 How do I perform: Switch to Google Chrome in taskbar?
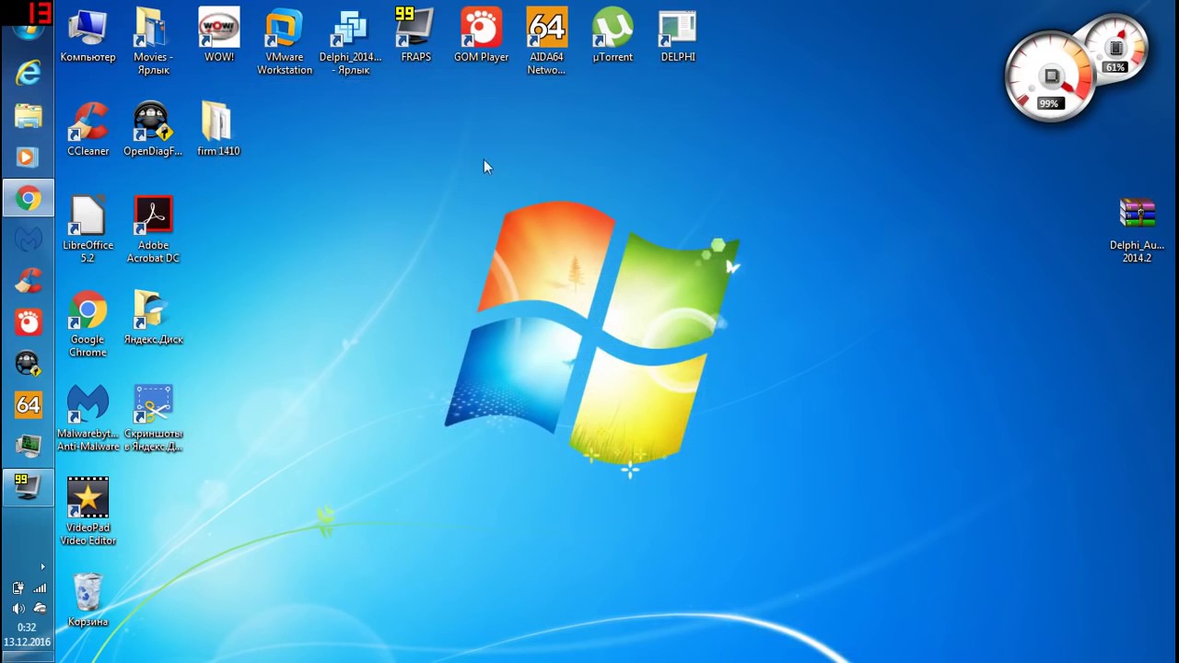(28, 198)
